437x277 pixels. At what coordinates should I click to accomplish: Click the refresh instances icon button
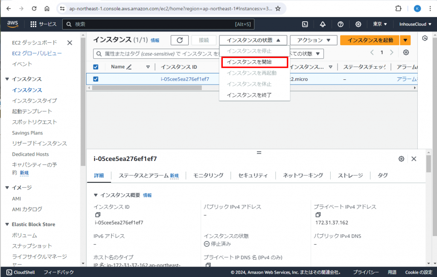click(x=180, y=40)
